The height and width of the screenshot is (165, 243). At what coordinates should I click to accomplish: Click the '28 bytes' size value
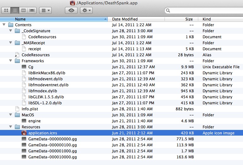(186, 55)
